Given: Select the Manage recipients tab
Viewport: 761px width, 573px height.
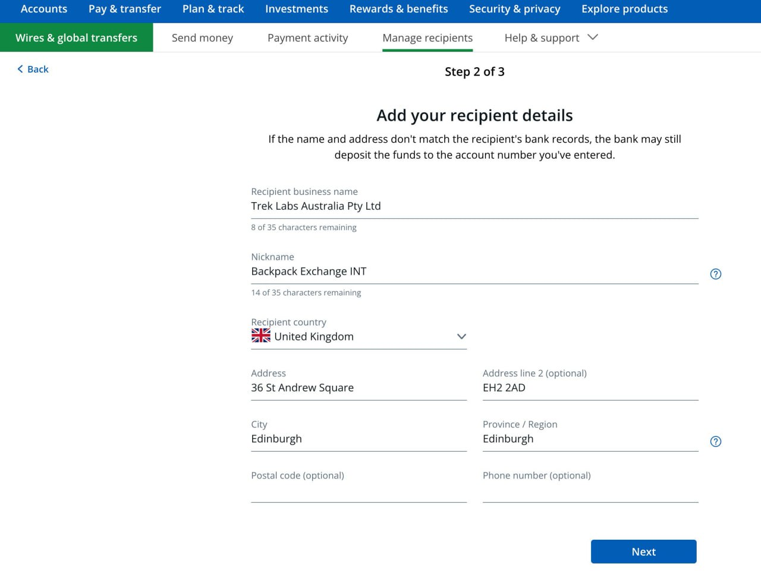Looking at the screenshot, I should (x=427, y=38).
